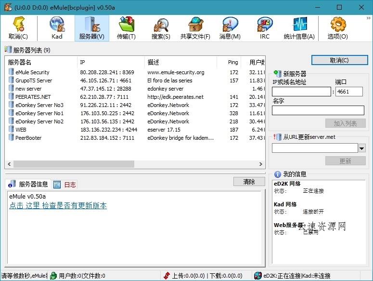Click the 上传:0.0(0.0) status bar text
373x281 pixels.
188,276
